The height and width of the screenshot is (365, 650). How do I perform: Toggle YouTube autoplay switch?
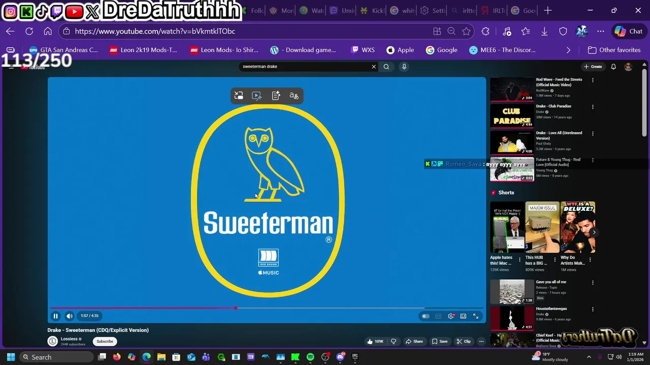tap(426, 316)
